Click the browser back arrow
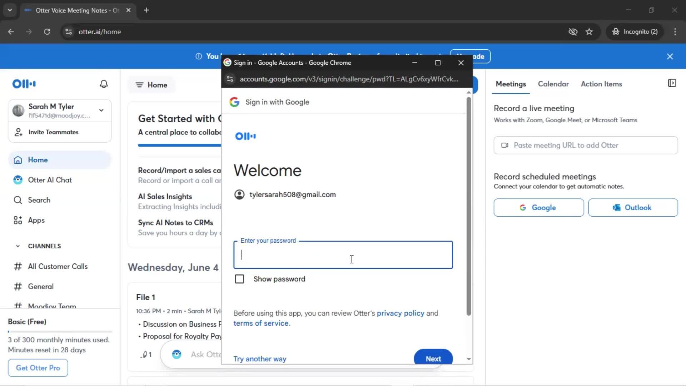The width and height of the screenshot is (686, 386). pyautogui.click(x=11, y=32)
